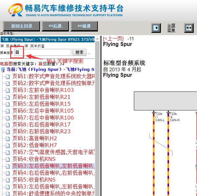Screen dimensions: 197x196
Task: Click document icon of 页码7:空气湿度传感器
Action: (x=8, y=153)
